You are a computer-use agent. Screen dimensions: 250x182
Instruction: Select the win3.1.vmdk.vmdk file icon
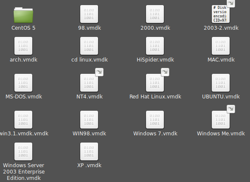(x=23, y=120)
